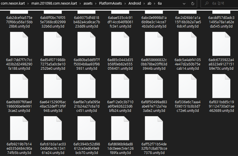Screen dimensions: 238x156
Task: Select file icon 6ad54f071988b7275a5a0c8e10252be0.unity3d
Action: coord(53,44)
